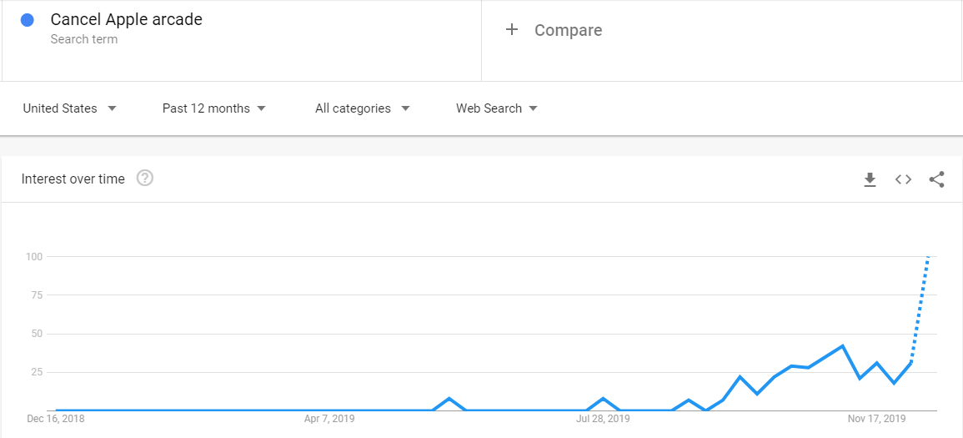Click the blue dot beside Cancel Apple arcade

pos(28,20)
